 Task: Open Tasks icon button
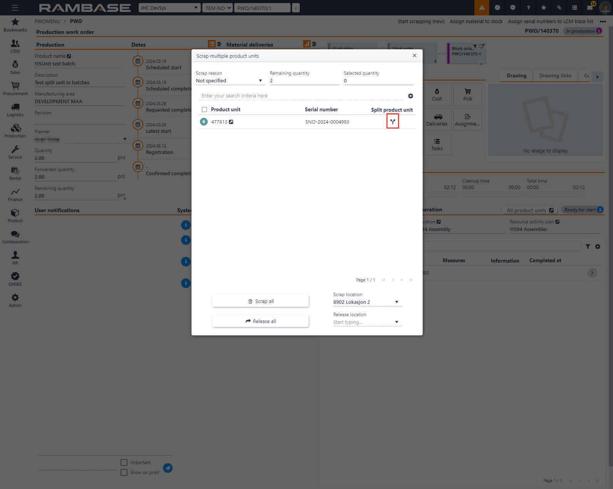coord(437,144)
